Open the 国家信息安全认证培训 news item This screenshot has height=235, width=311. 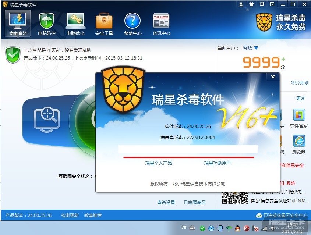(x=280, y=201)
